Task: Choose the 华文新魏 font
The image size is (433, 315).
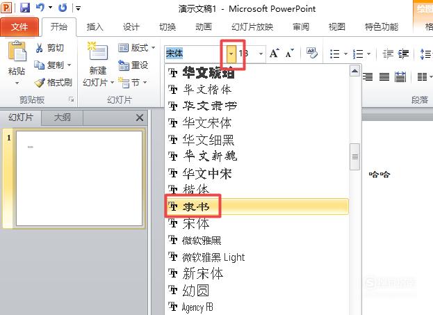Action: click(x=257, y=156)
